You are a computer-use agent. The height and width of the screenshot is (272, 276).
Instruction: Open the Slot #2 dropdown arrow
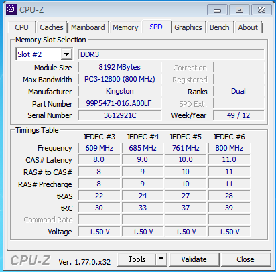coord(66,54)
